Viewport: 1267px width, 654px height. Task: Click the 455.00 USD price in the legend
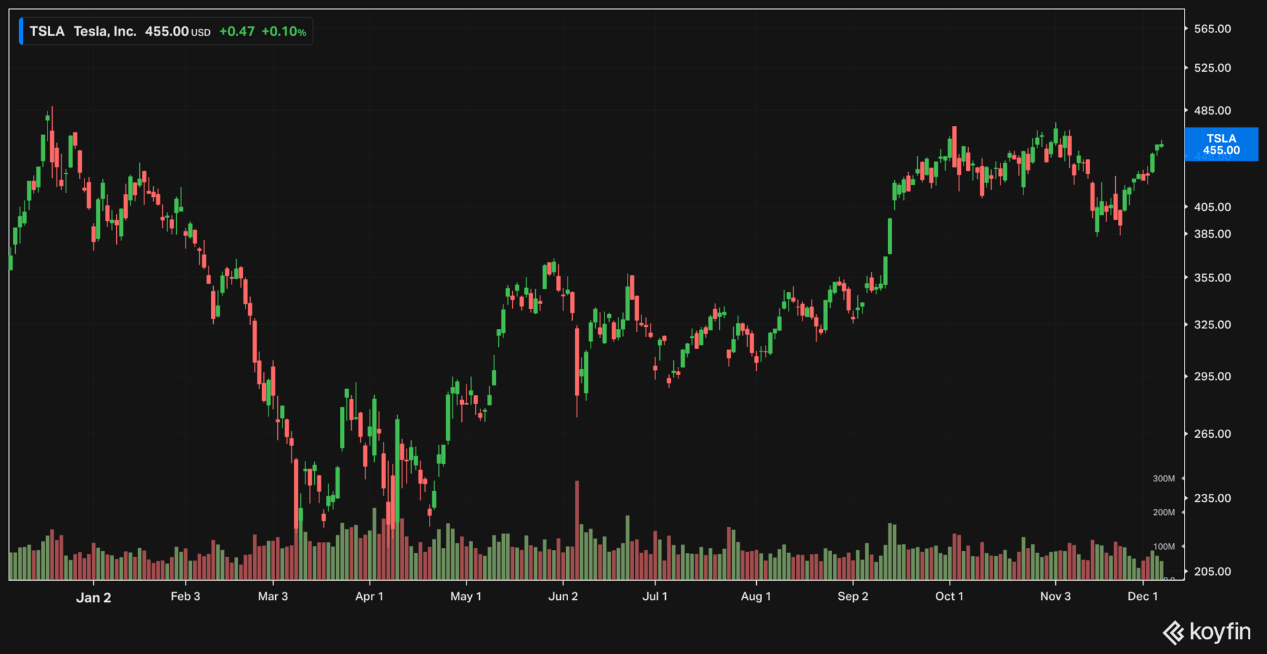pos(178,32)
